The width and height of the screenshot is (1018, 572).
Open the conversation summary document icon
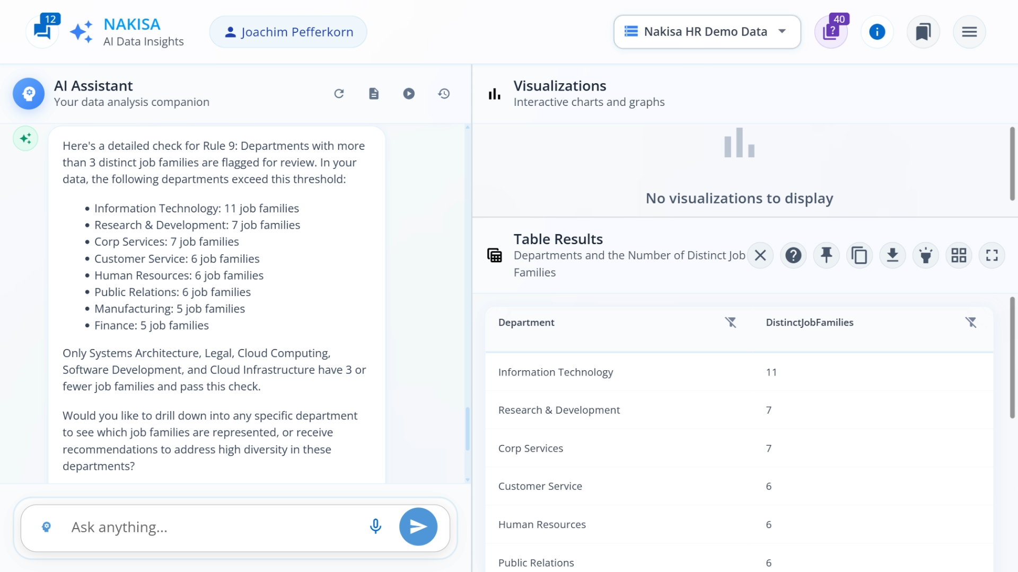[x=374, y=93]
